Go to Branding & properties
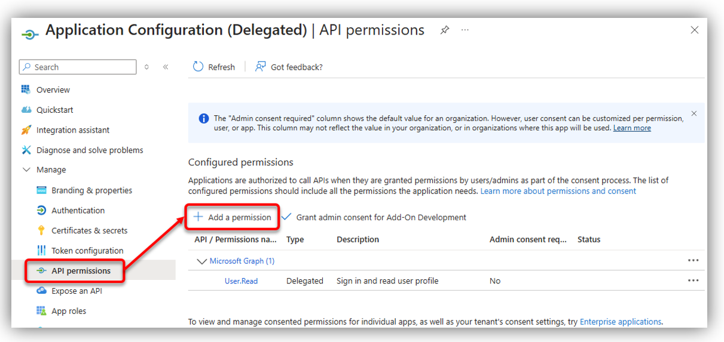 93,190
